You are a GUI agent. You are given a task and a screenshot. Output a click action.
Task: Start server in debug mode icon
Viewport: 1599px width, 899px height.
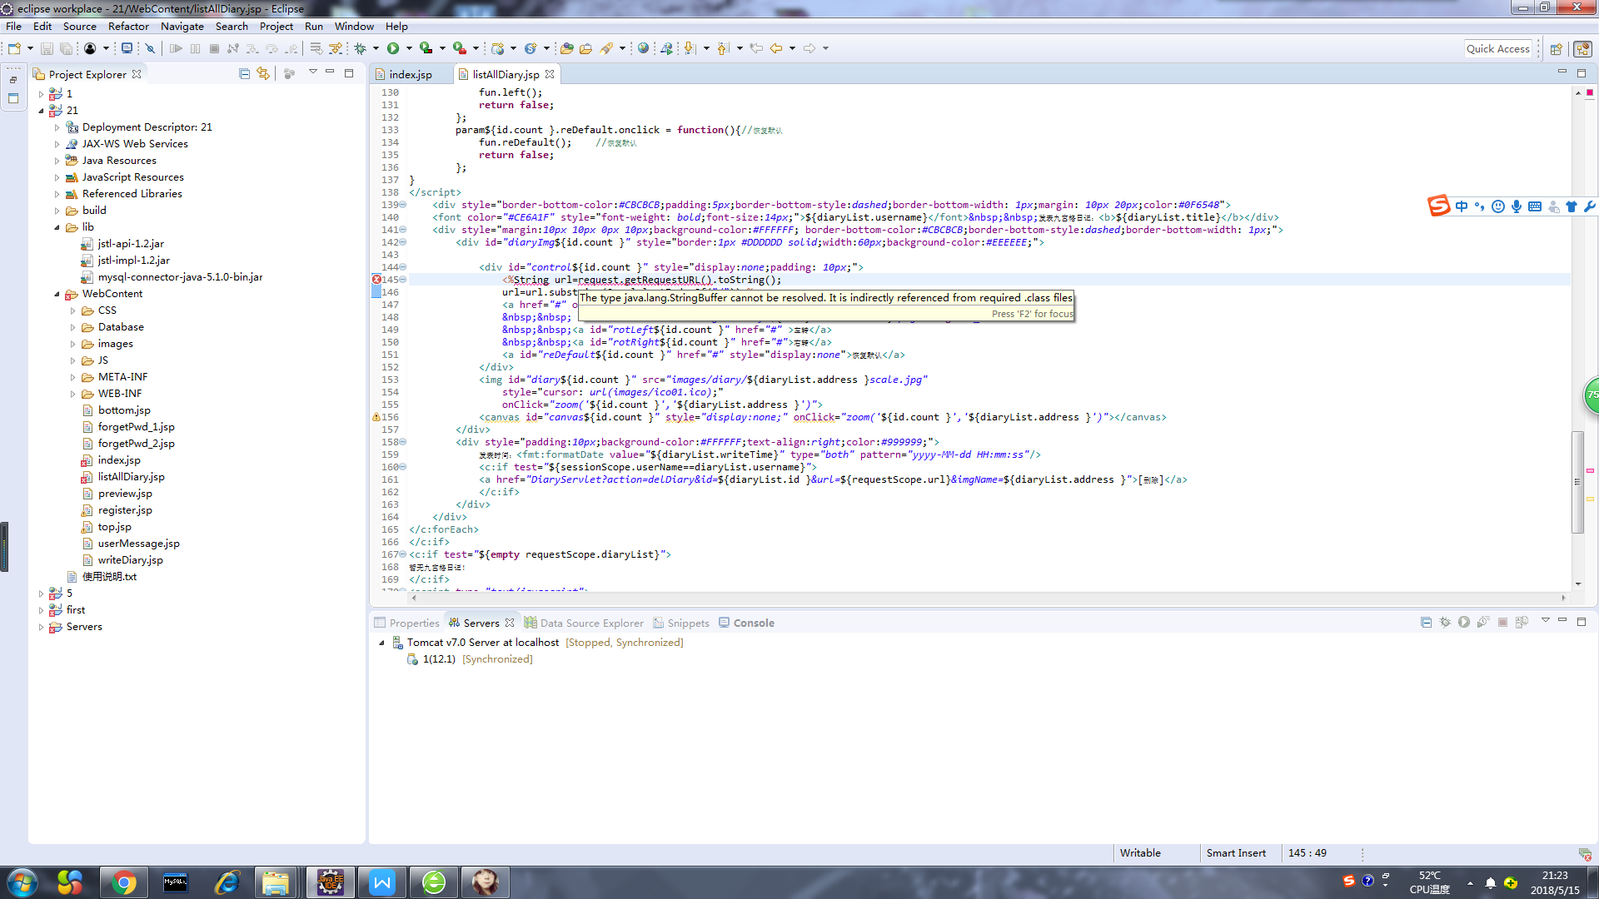pyautogui.click(x=1445, y=622)
